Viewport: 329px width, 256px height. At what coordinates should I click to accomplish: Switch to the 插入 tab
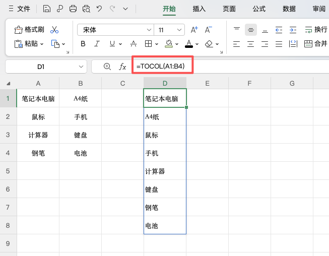[199, 9]
